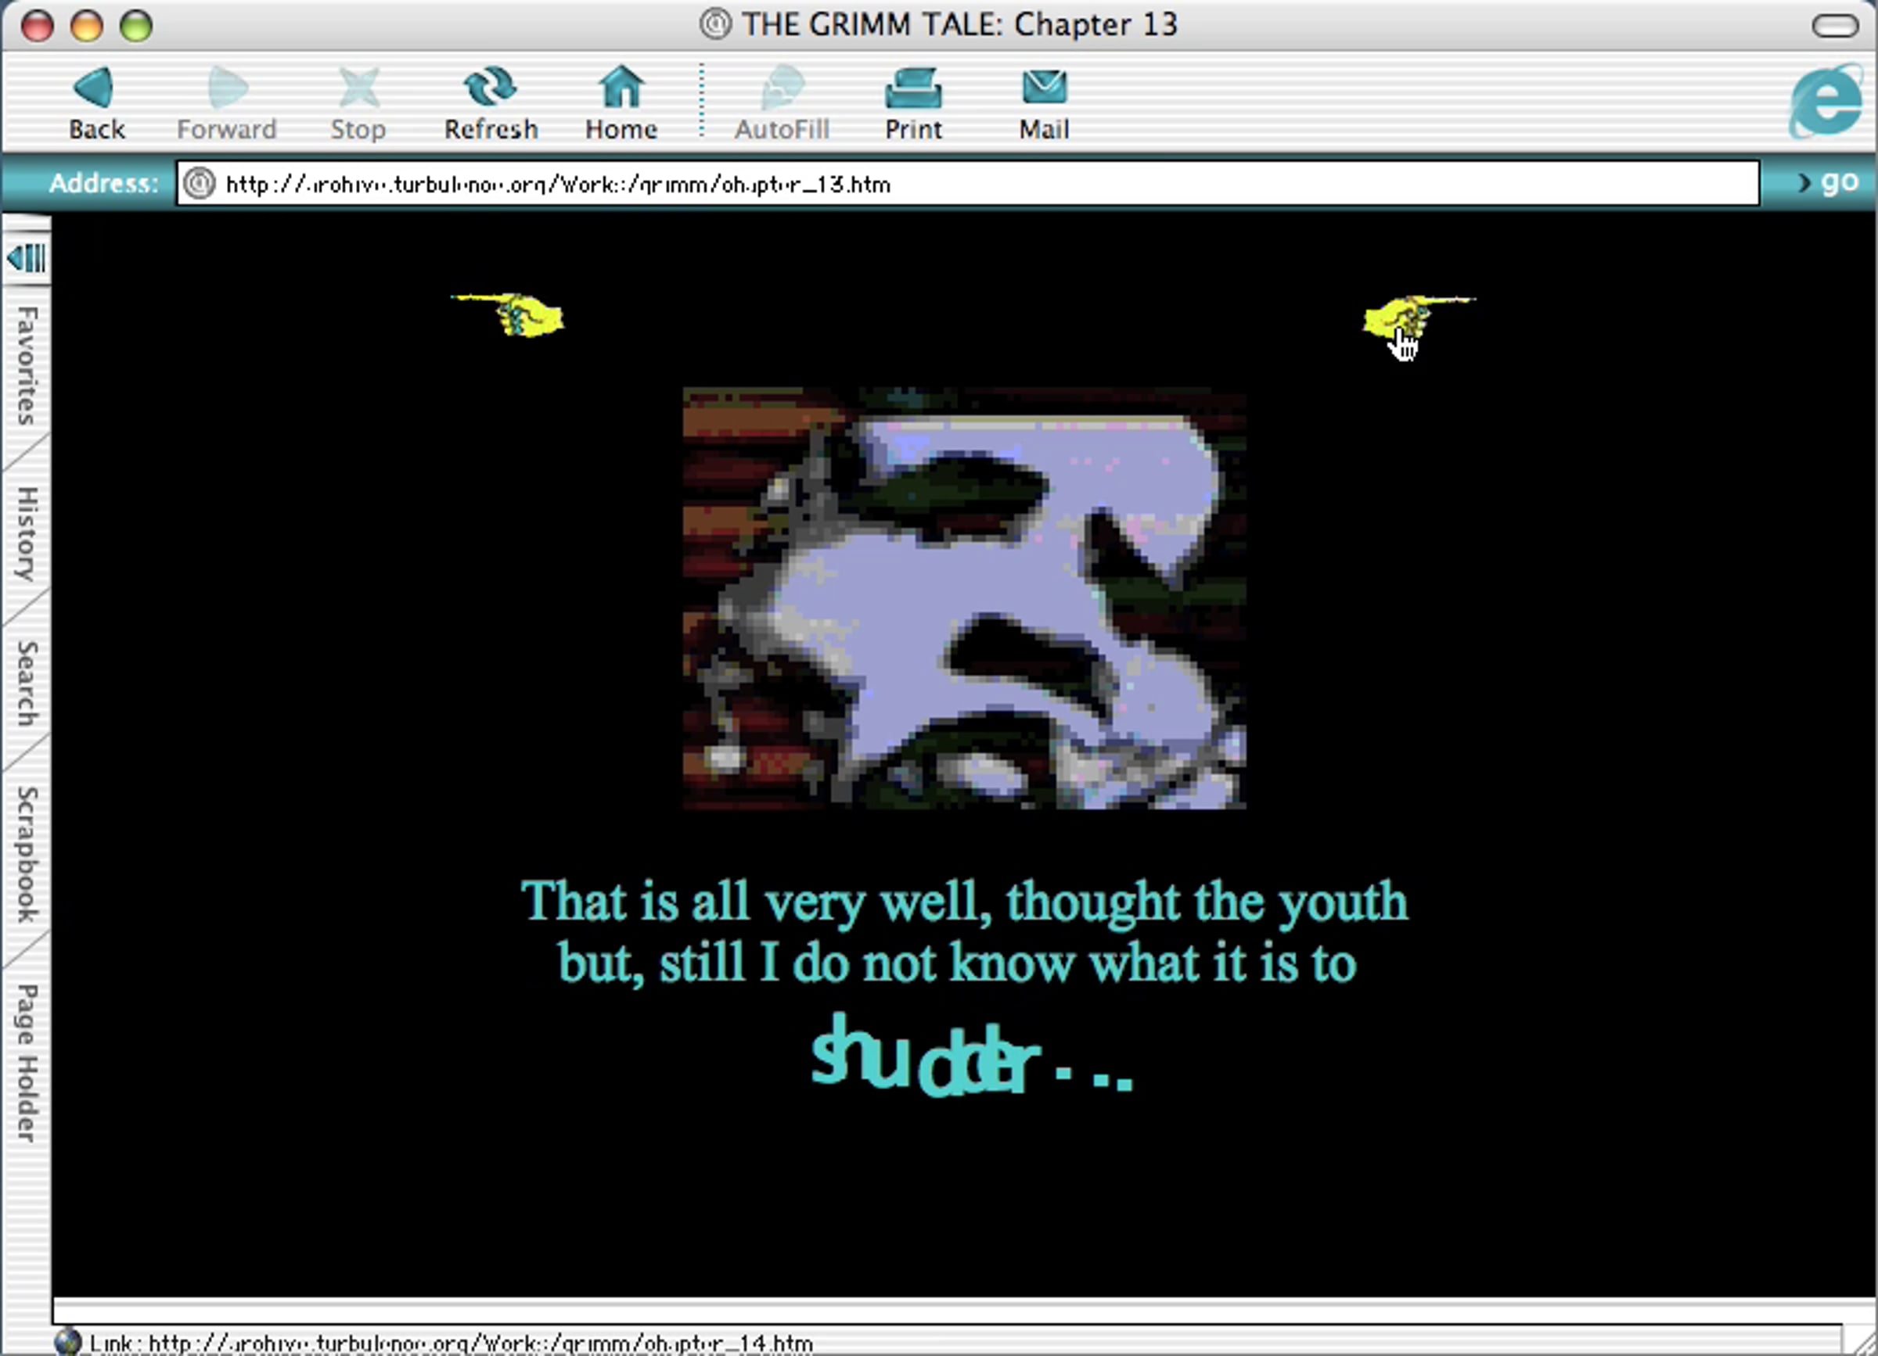Viewport: 1878px width, 1356px height.
Task: Click the status bar link text
Action: (452, 1343)
